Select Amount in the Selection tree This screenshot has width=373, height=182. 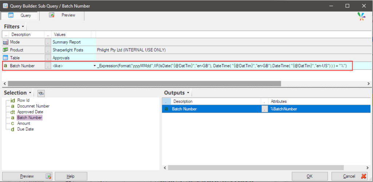pos(24,124)
